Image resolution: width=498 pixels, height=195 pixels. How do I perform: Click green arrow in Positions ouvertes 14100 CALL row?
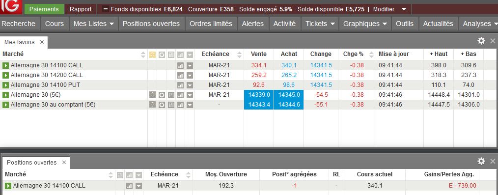point(8,186)
